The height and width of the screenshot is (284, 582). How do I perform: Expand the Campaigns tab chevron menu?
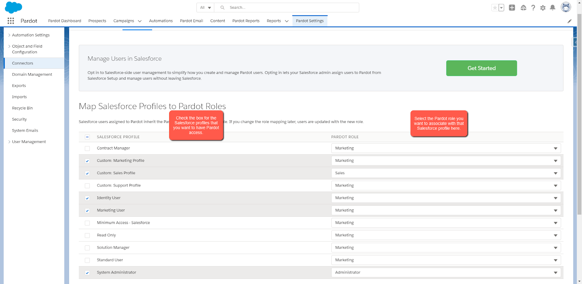[140, 21]
